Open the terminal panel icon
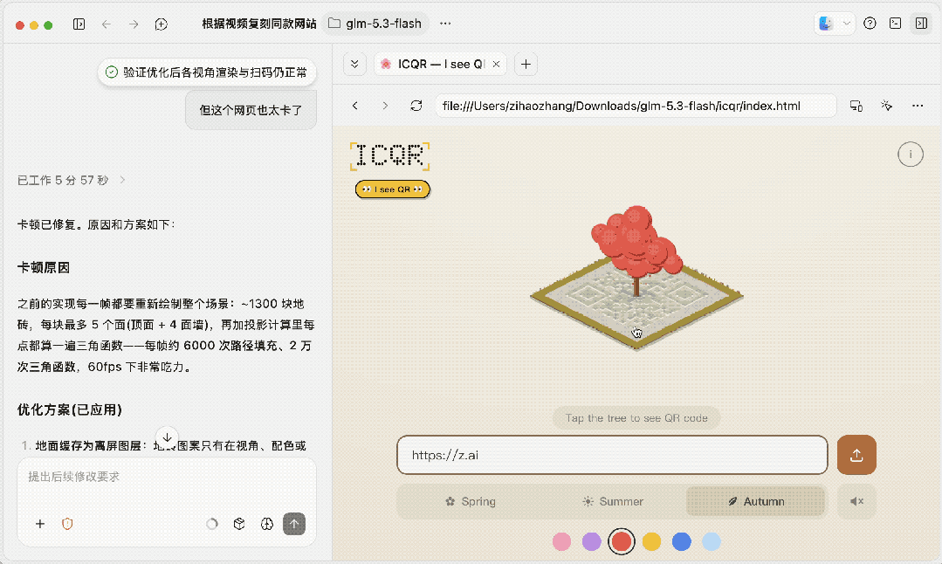The image size is (942, 564). click(x=895, y=24)
